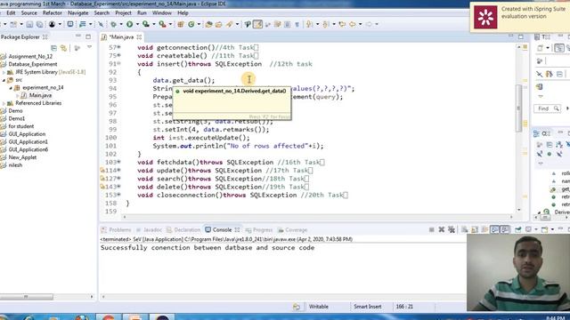The width and height of the screenshot is (570, 320).
Task: Expand folded createtable() method at line 75
Action: (118, 55)
